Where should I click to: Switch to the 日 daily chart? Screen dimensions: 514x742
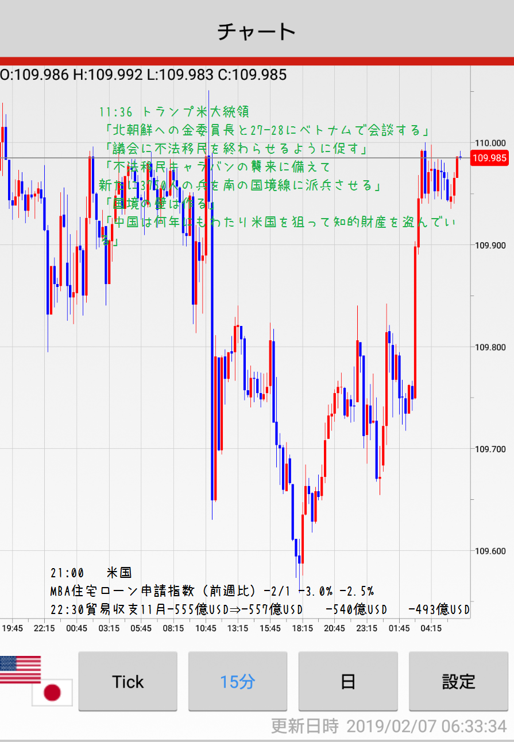point(348,681)
